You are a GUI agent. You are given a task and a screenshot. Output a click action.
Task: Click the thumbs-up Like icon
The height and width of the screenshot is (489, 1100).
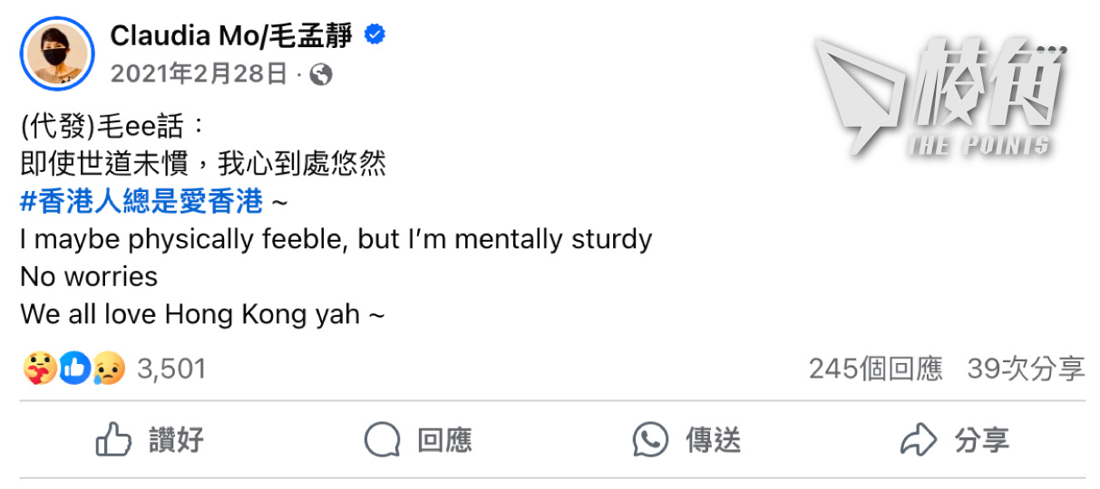[114, 440]
